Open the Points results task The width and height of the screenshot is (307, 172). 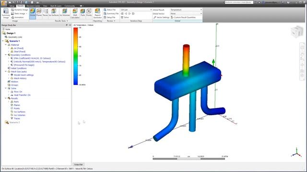coord(89,13)
